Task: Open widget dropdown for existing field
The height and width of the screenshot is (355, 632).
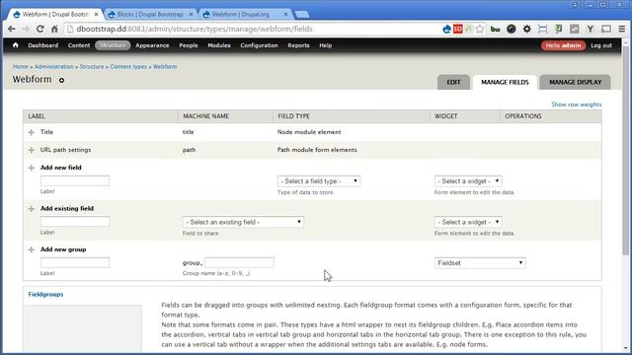Action: pos(468,222)
